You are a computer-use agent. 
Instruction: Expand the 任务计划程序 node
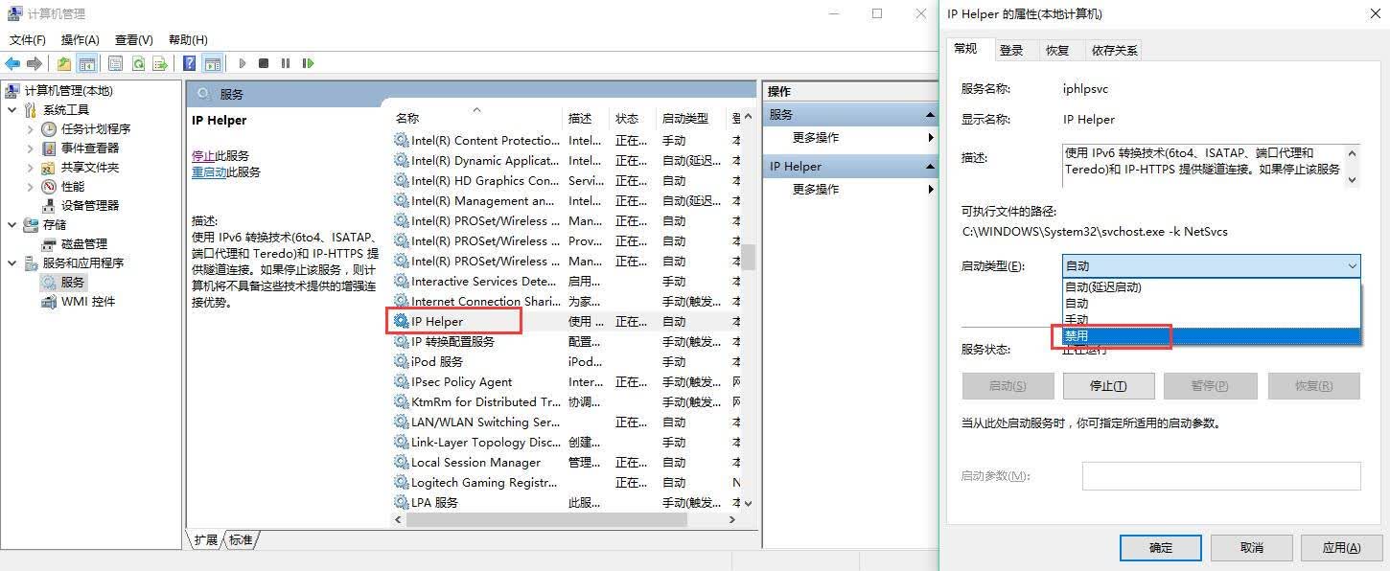[x=30, y=128]
